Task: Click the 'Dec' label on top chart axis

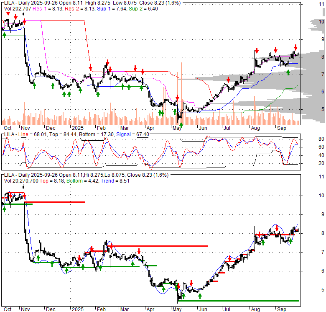Action: pos(51,128)
